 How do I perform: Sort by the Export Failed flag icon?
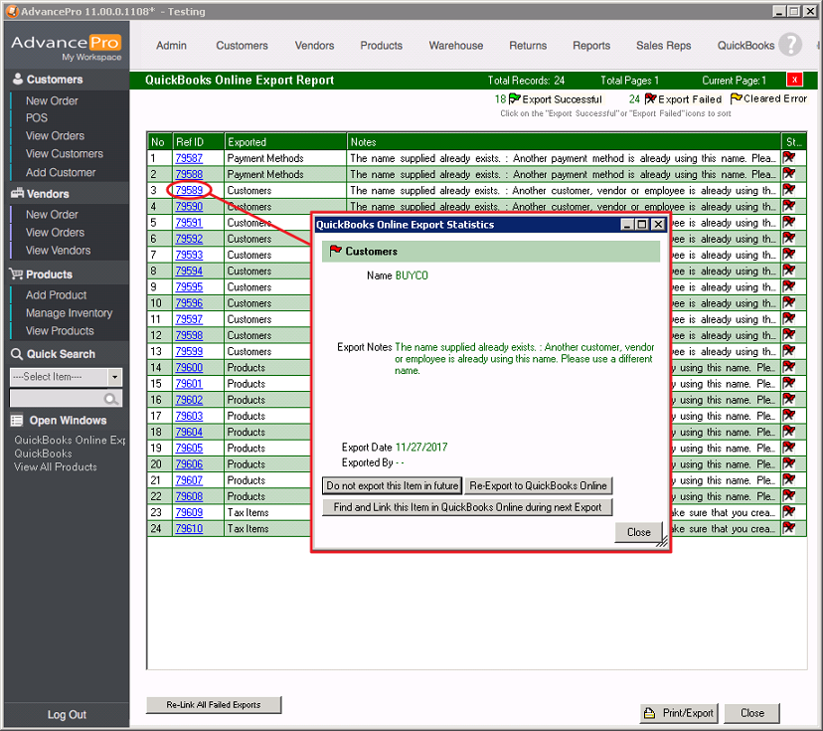[x=650, y=98]
